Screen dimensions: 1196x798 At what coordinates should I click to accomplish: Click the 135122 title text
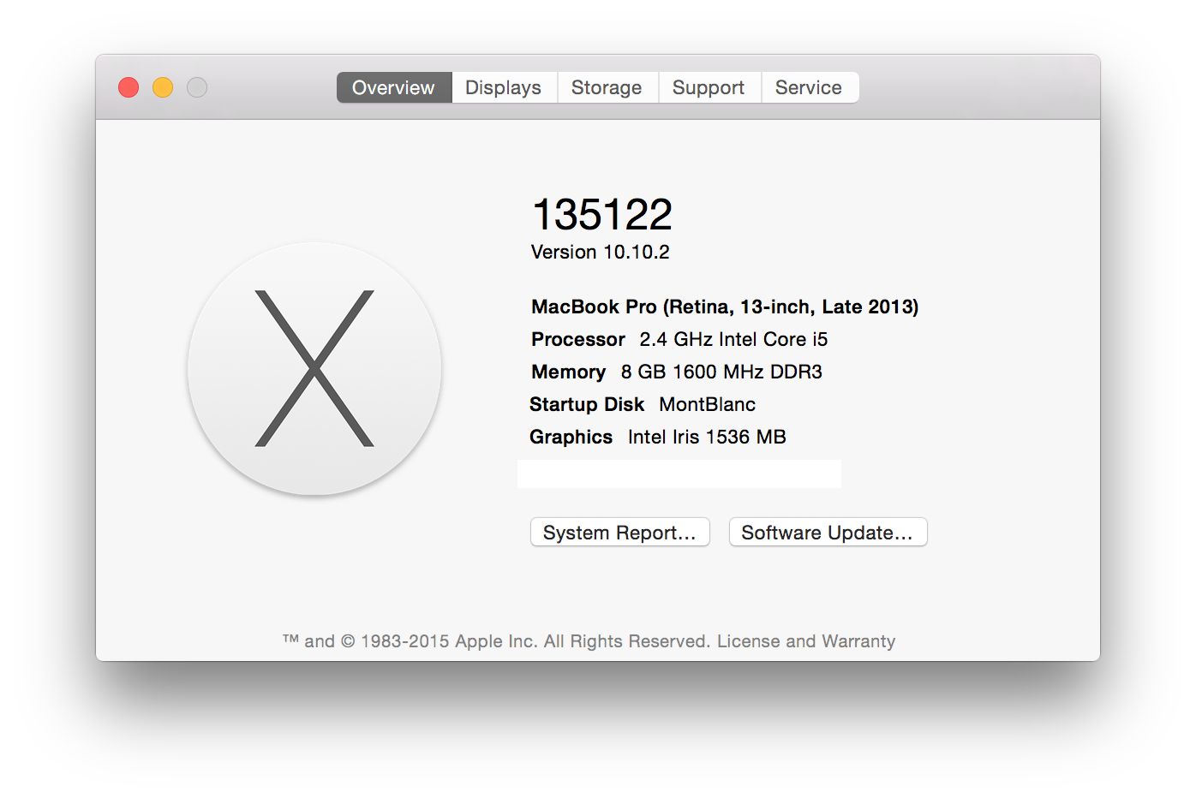(x=602, y=214)
